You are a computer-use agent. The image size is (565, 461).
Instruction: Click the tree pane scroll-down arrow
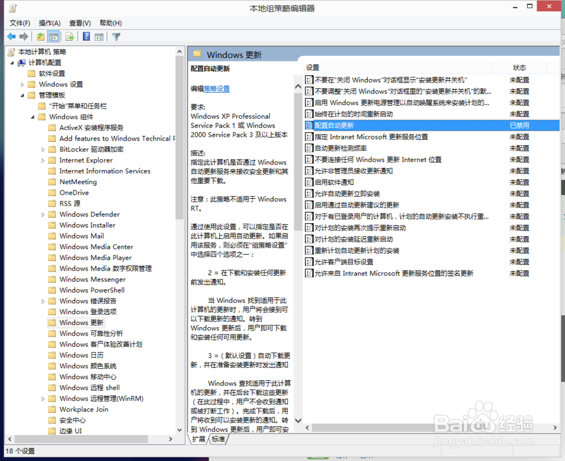pos(180,429)
